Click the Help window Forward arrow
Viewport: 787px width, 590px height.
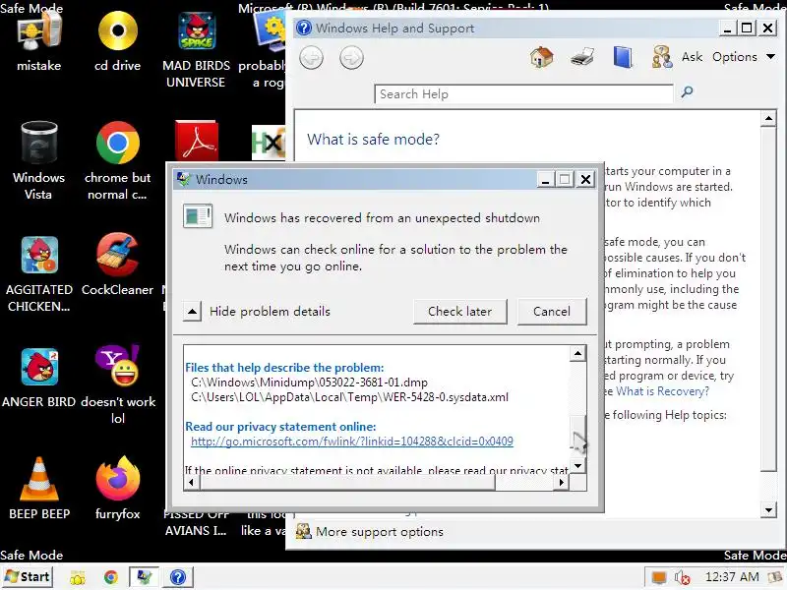coord(351,58)
